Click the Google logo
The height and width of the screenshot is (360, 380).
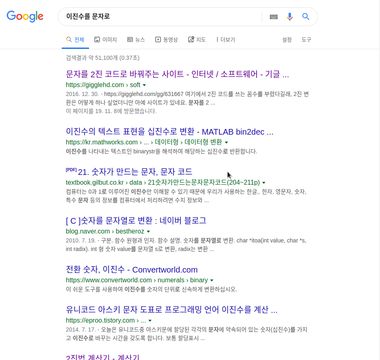pyautogui.click(x=25, y=17)
